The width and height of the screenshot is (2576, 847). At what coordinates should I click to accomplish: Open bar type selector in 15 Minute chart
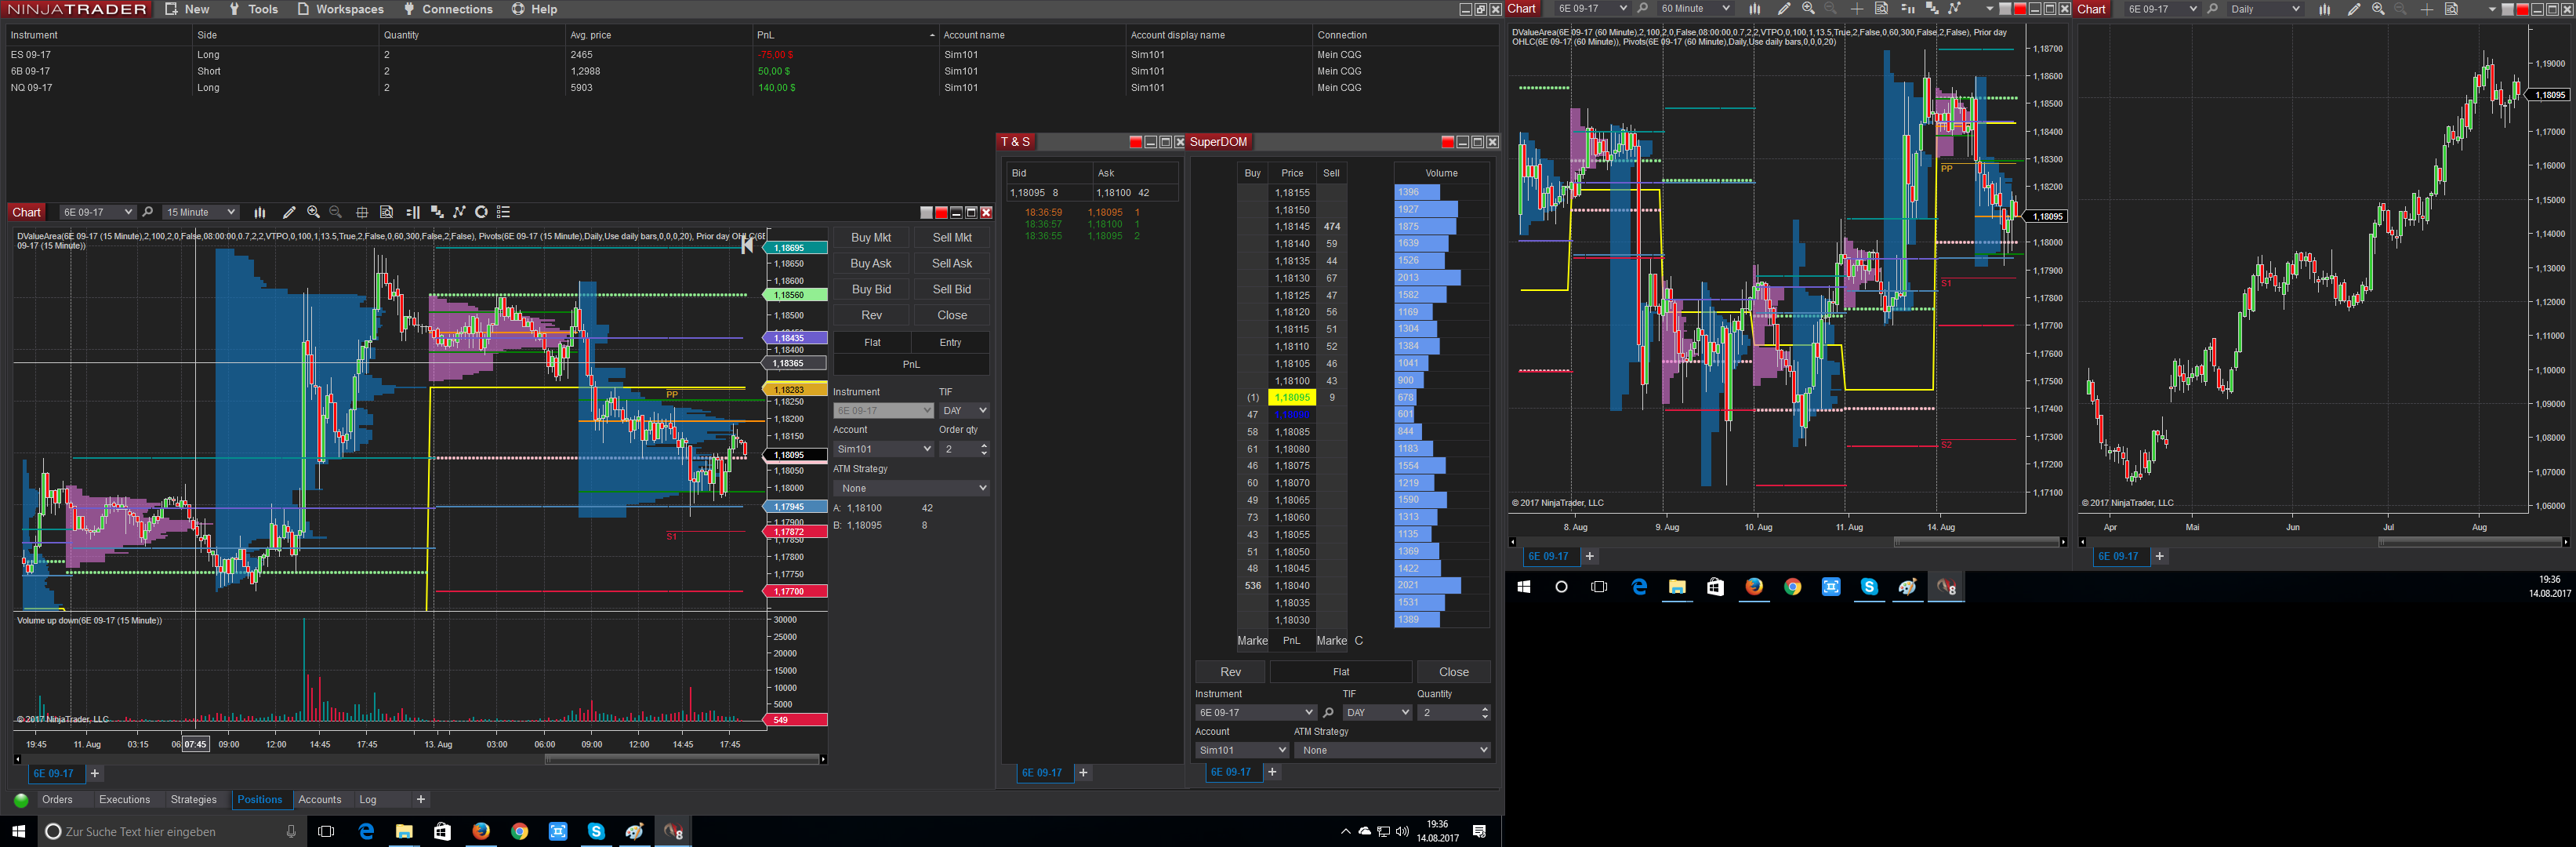click(260, 212)
